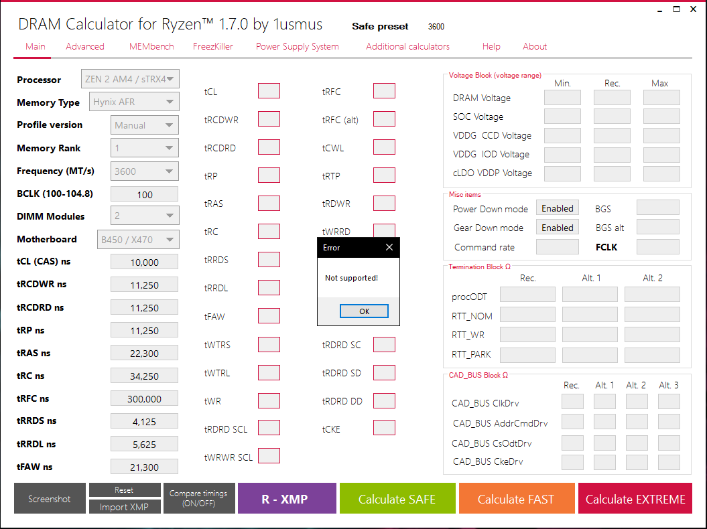
Task: Click DRAM Voltage Min field
Action: (562, 97)
